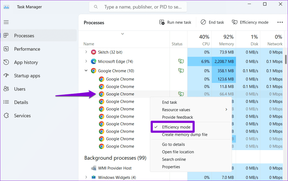Open the Performance panel
The width and height of the screenshot is (288, 181).
coord(27,49)
